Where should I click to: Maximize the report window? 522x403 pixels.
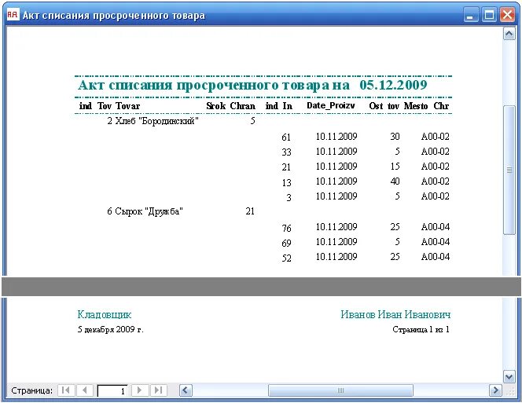489,15
